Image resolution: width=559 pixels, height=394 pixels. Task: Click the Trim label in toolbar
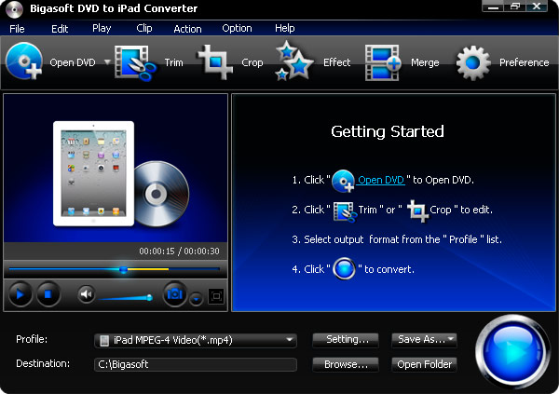click(x=173, y=62)
